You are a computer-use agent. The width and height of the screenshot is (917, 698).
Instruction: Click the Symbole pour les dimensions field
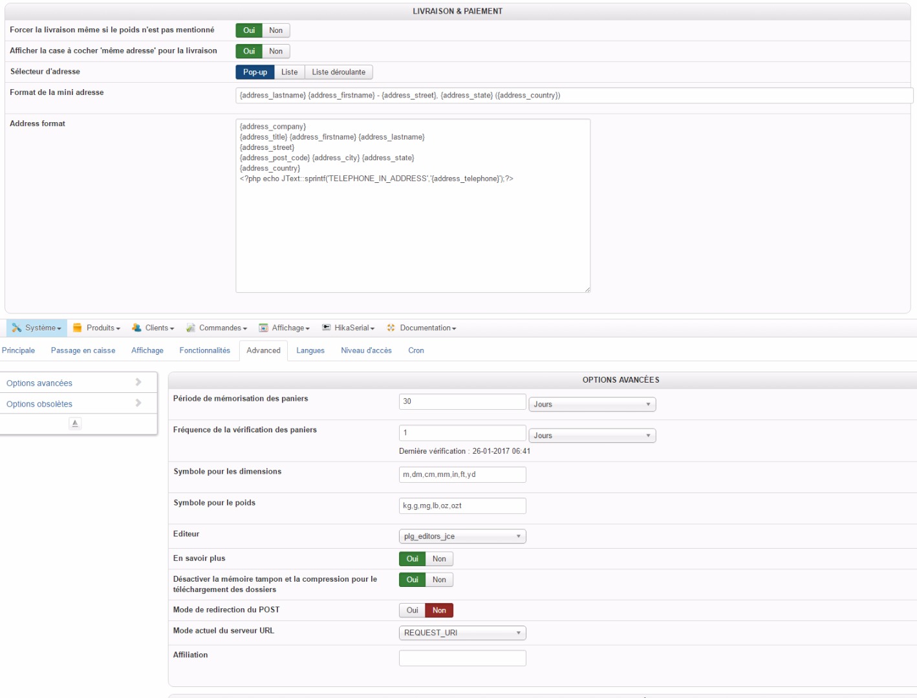pyautogui.click(x=462, y=474)
